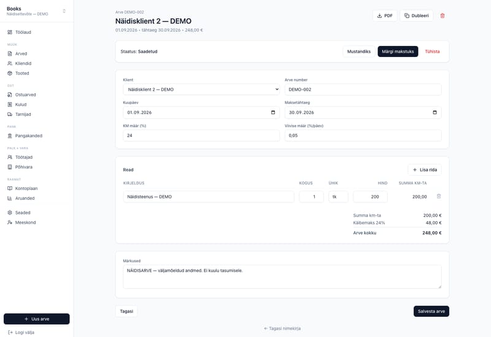This screenshot has height=337, width=491.
Task: Click the Tooted box icon
Action: [x=10, y=73]
